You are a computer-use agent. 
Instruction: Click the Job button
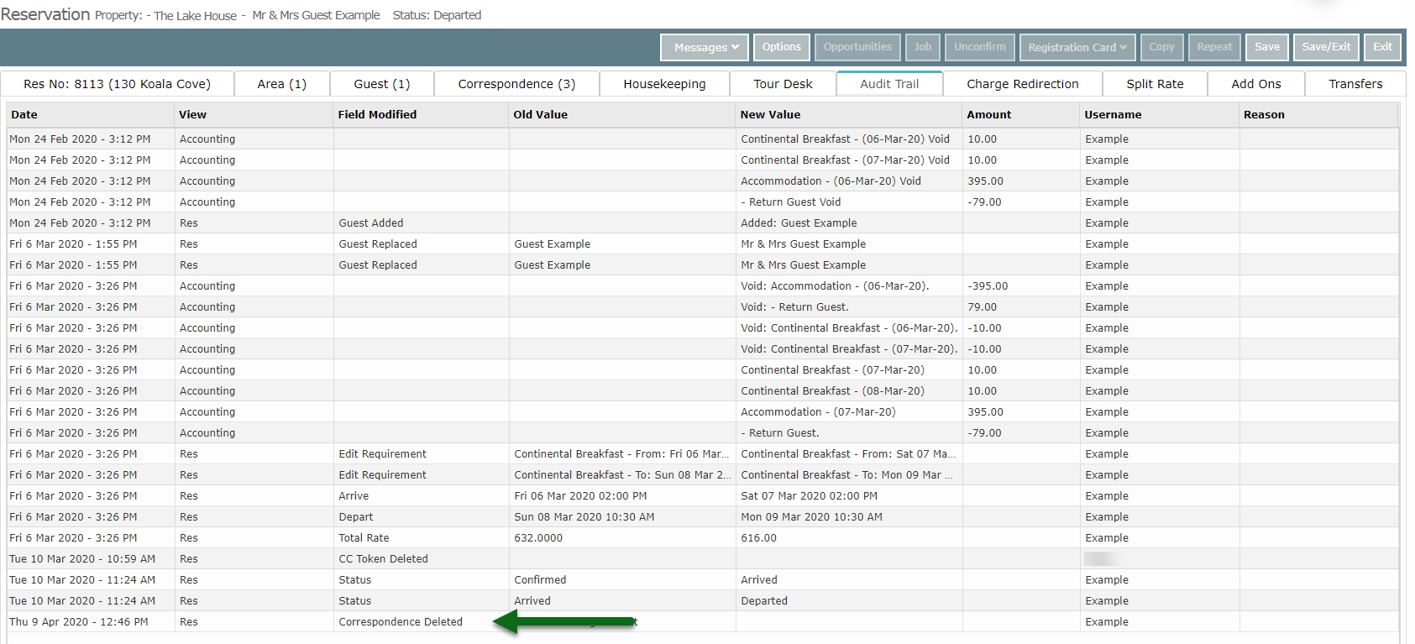pos(923,47)
